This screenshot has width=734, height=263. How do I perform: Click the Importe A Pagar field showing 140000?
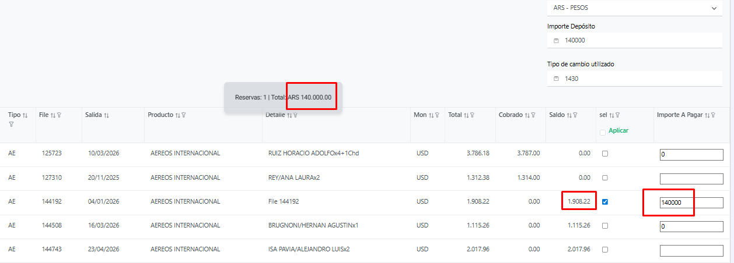point(691,202)
